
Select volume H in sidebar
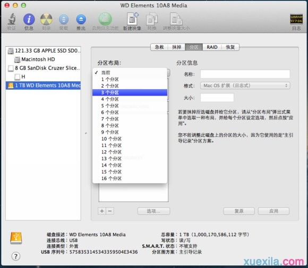[43, 76]
